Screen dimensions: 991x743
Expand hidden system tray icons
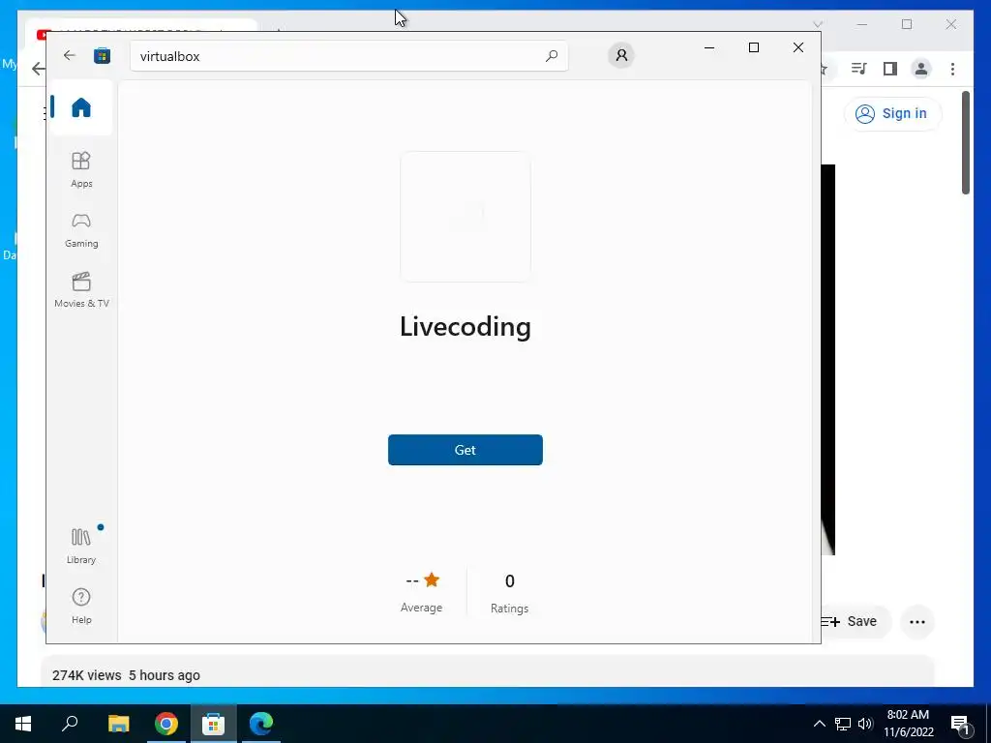click(x=819, y=724)
